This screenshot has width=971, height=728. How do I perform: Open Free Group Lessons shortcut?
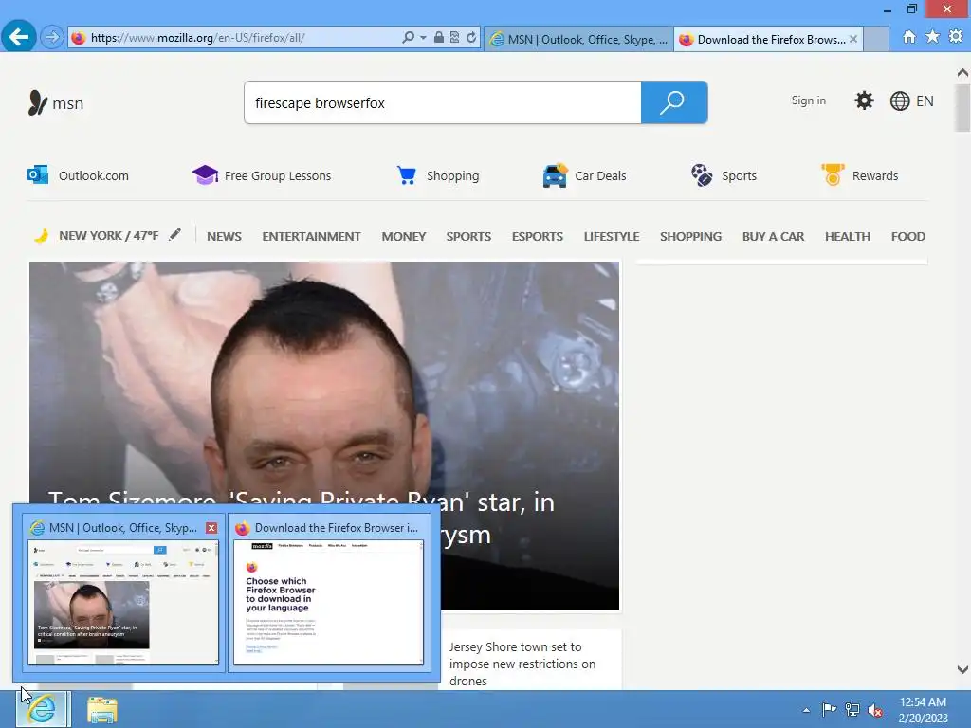point(262,175)
